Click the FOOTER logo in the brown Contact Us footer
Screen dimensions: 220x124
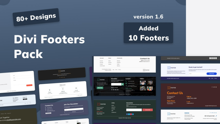(x=171, y=88)
